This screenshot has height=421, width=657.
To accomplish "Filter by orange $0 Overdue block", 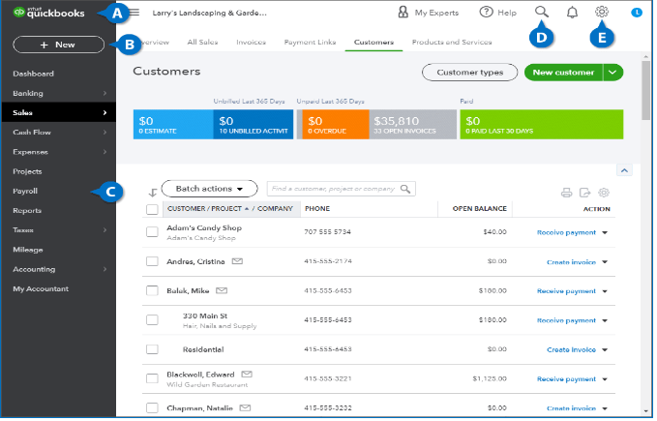I will (x=338, y=125).
